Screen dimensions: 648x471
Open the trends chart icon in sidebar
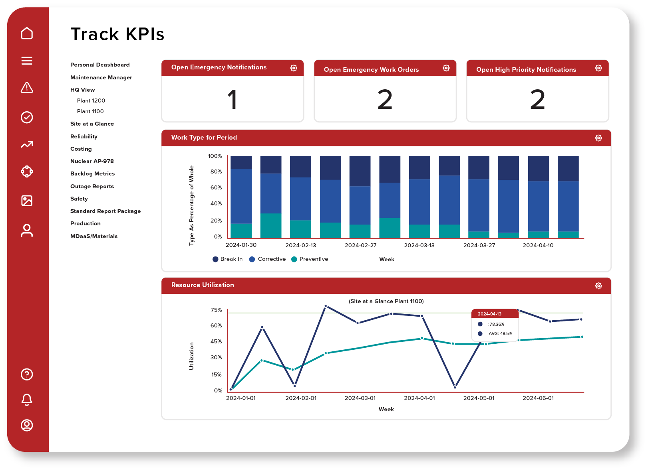[27, 145]
